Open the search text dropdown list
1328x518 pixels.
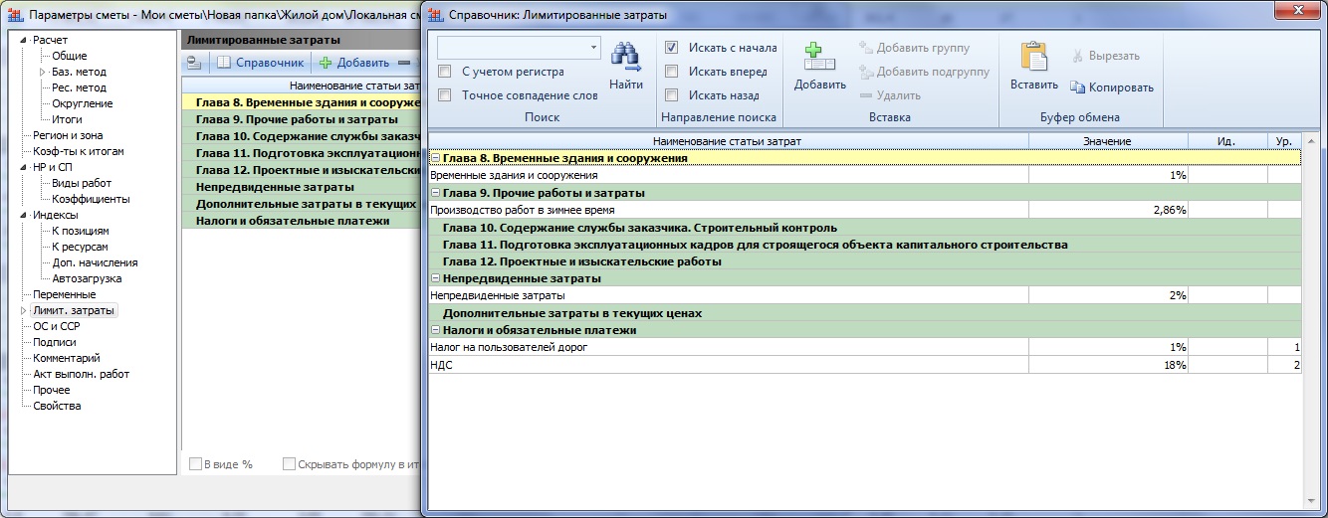coord(593,47)
